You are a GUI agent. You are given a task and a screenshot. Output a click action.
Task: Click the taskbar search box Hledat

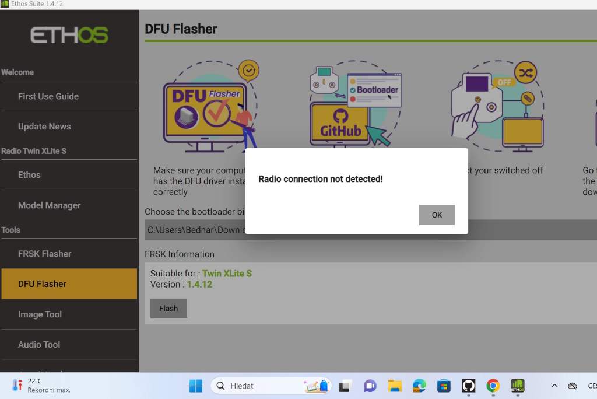[257, 386]
